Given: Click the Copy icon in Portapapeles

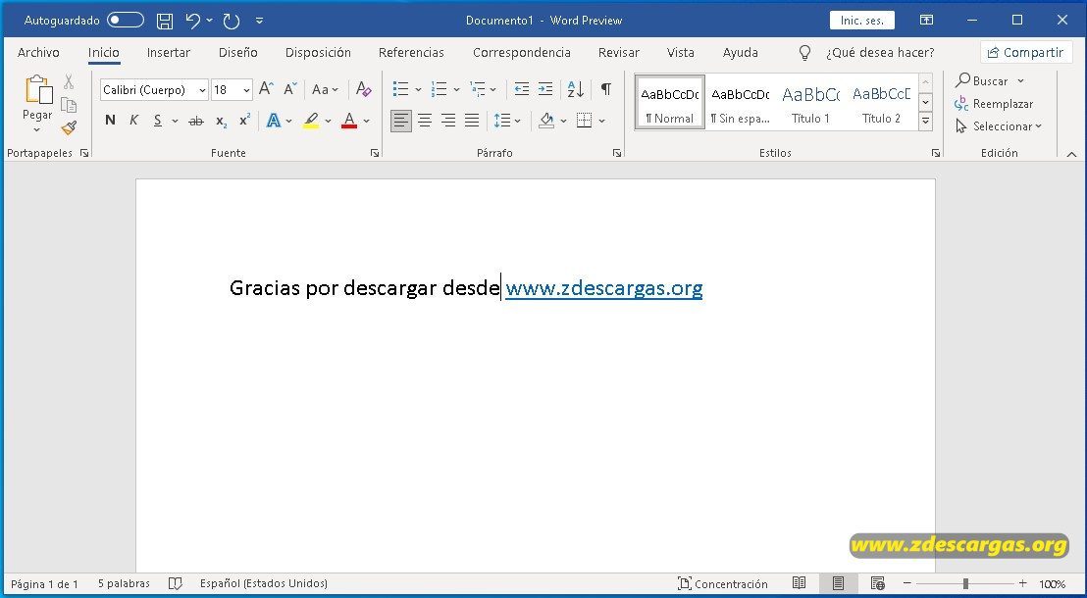Looking at the screenshot, I should [69, 105].
